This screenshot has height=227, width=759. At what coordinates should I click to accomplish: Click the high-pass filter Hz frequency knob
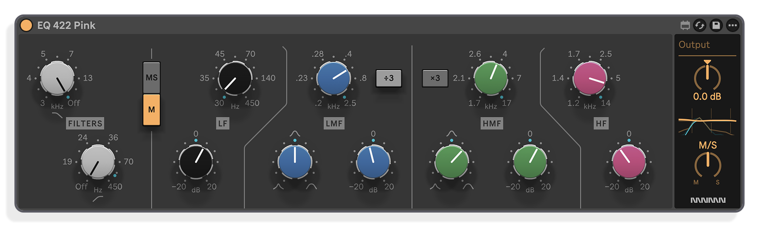[x=98, y=161]
